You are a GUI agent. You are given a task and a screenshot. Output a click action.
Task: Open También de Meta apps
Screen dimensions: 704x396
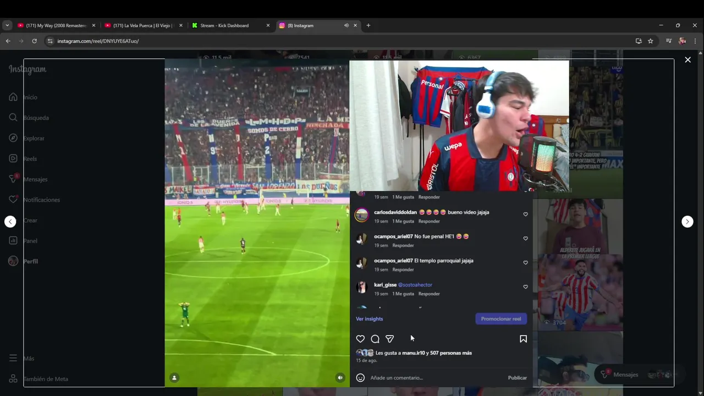38,379
